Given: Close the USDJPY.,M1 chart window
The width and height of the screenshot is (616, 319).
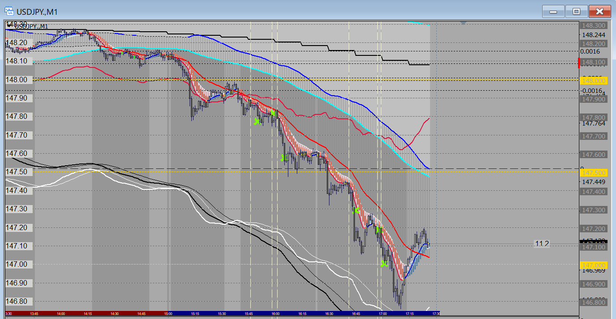Looking at the screenshot, I should (x=599, y=11).
